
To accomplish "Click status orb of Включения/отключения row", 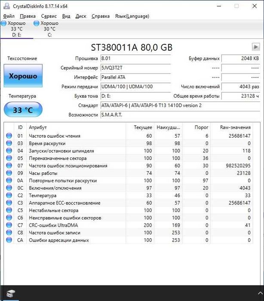I will (x=9, y=188).
